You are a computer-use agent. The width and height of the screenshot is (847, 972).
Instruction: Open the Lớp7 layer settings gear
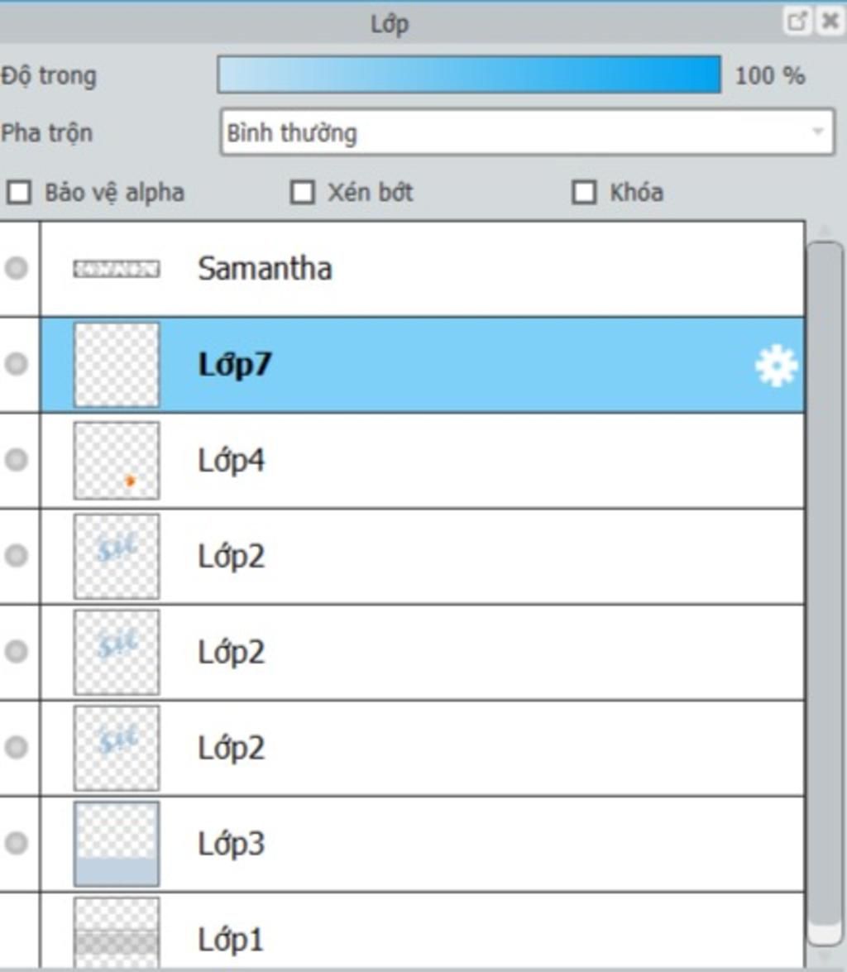click(x=776, y=366)
